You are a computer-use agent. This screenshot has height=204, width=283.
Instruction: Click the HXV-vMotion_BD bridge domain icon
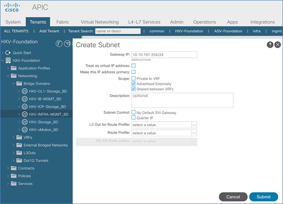pyautogui.click(x=24, y=130)
